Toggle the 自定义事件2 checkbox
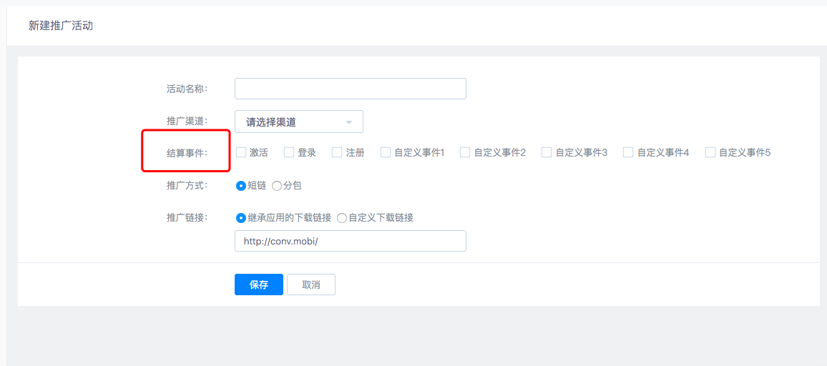 click(x=465, y=152)
